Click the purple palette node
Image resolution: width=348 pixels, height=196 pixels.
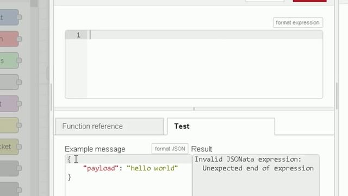pos(10,103)
